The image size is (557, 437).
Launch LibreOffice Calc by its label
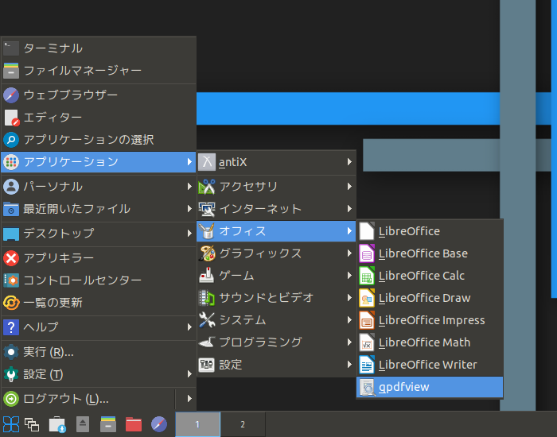pos(422,276)
